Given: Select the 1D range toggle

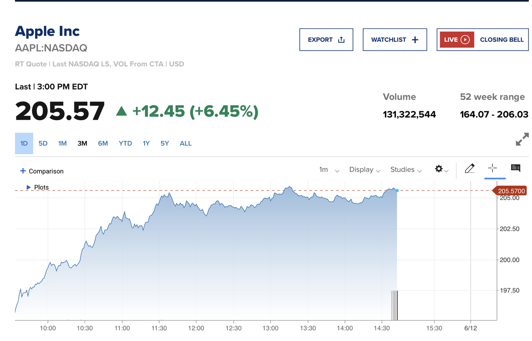Looking at the screenshot, I should click(x=24, y=143).
